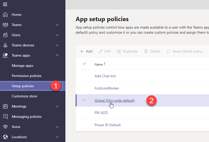Toggle the select-all checkmark in Name header
The width and height of the screenshot is (209, 142).
85,64
